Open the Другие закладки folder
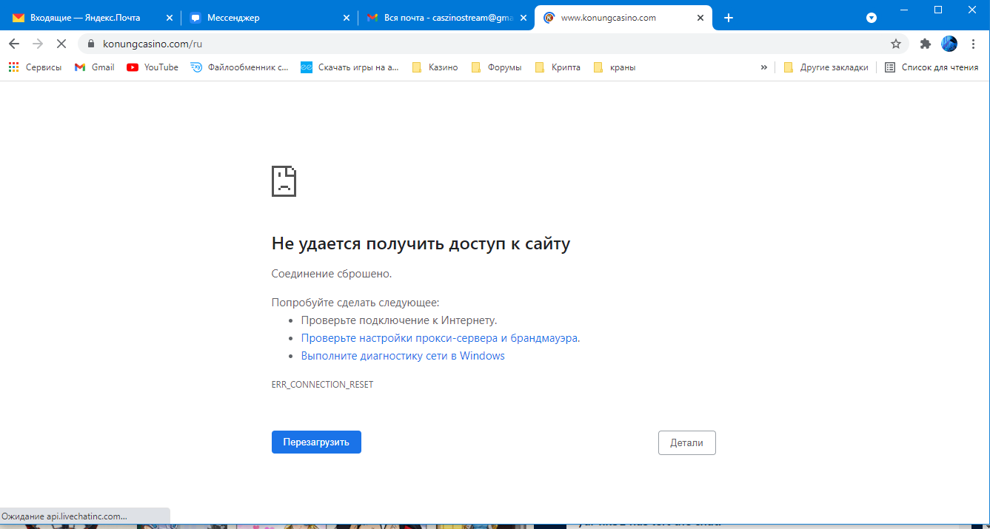 coord(826,67)
